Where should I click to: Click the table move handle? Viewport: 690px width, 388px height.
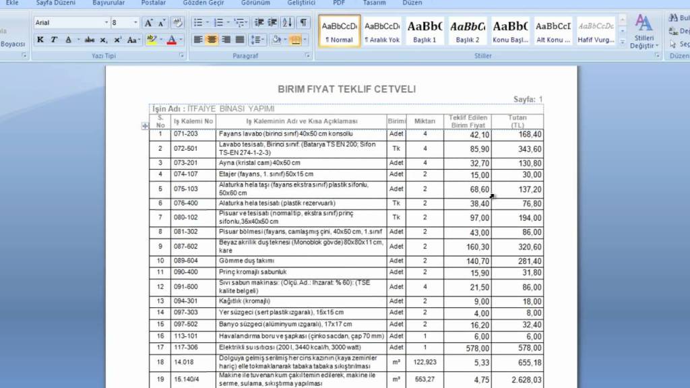[145, 126]
